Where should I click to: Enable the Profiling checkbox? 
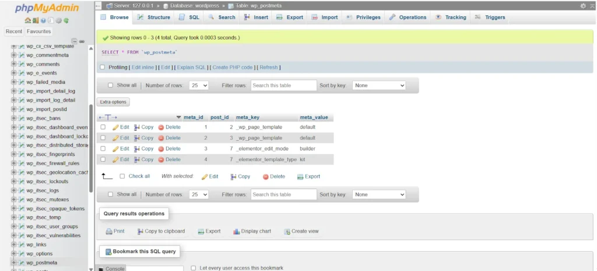click(x=102, y=67)
